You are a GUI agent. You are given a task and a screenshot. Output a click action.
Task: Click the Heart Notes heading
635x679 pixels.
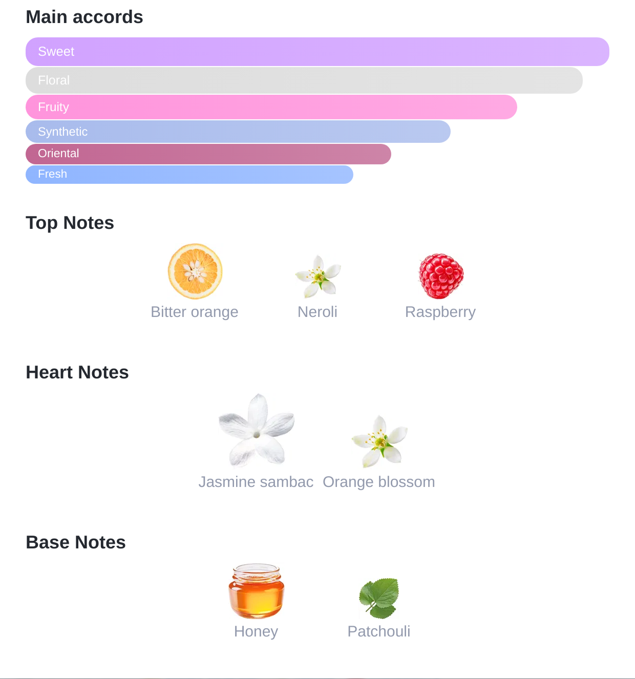point(77,372)
